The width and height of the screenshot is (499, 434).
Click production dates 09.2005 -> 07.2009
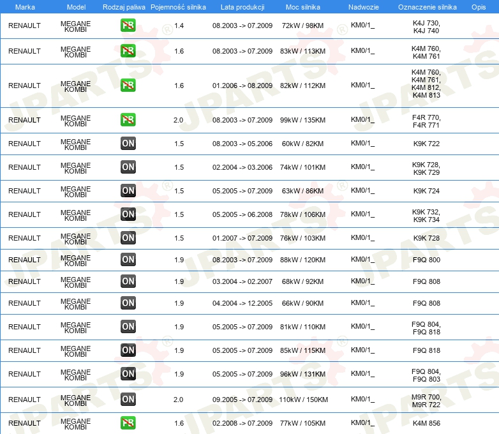pos(242,400)
